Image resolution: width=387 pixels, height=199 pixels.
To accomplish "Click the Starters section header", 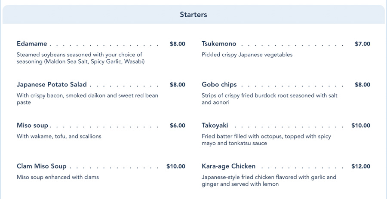I will (193, 15).
